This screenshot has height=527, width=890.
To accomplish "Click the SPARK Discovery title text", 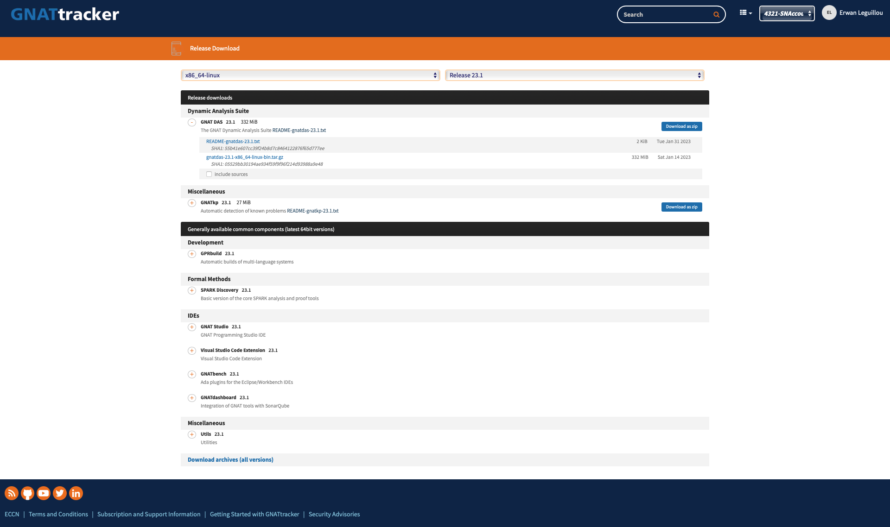I will click(219, 290).
